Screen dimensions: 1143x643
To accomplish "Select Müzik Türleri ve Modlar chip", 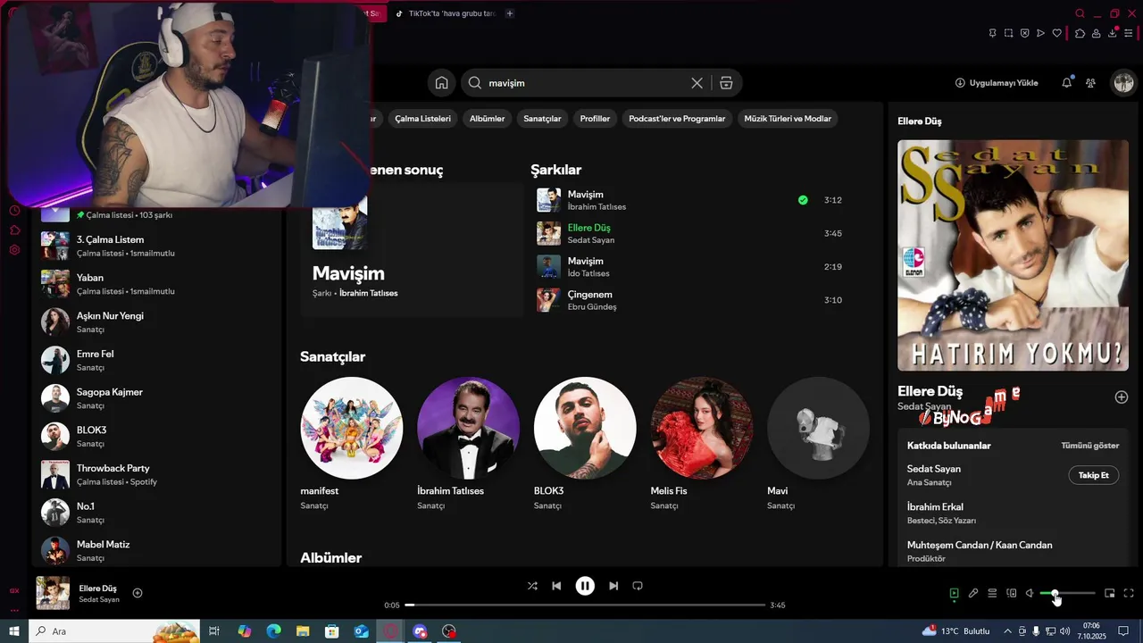I will click(x=788, y=119).
